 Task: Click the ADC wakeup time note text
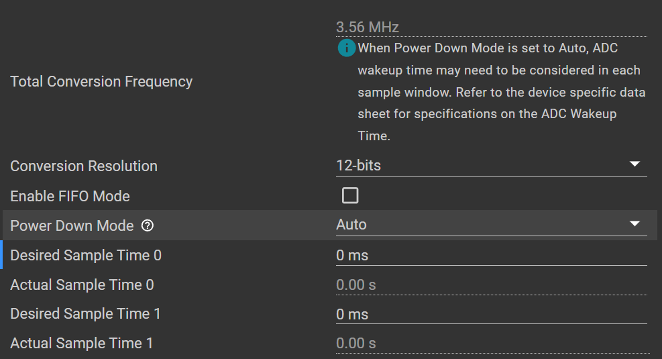(x=500, y=92)
